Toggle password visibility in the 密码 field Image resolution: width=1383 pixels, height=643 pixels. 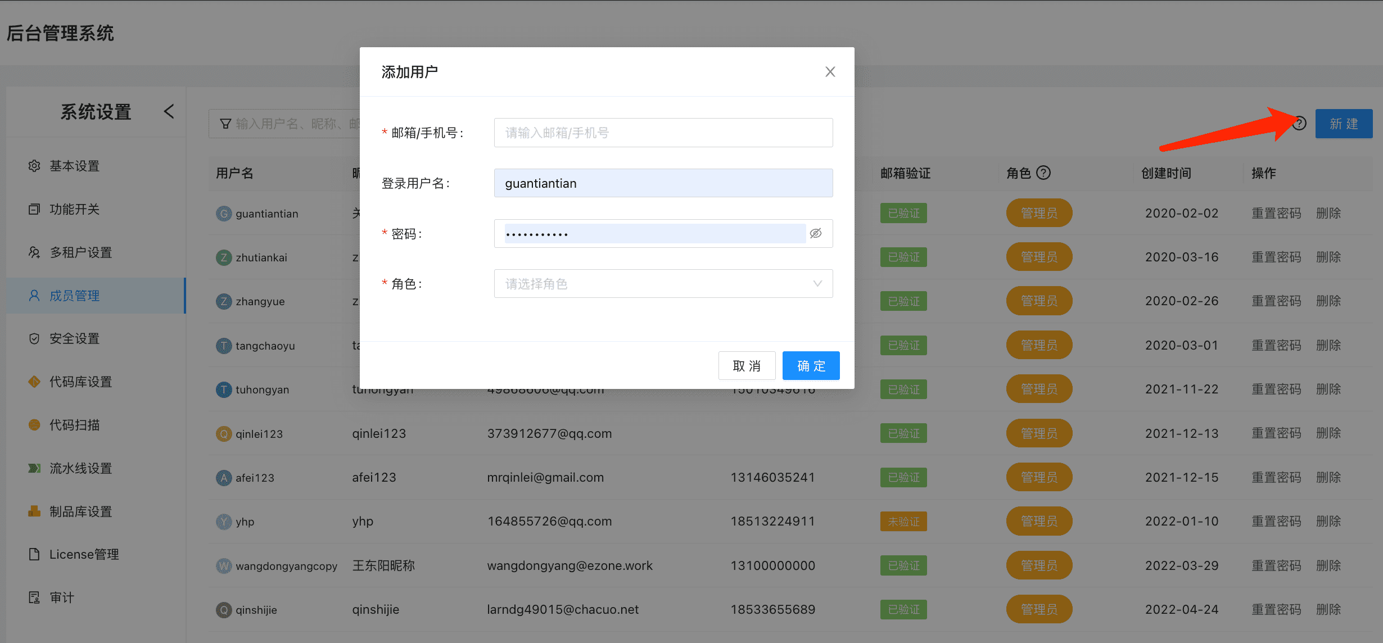pos(816,233)
